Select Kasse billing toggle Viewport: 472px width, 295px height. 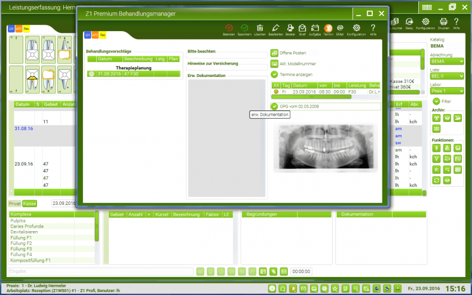(x=29, y=204)
